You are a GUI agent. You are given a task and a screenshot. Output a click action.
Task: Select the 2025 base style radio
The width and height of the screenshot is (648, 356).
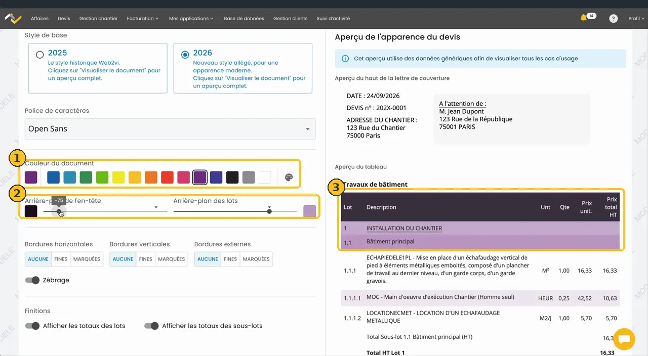pyautogui.click(x=39, y=55)
